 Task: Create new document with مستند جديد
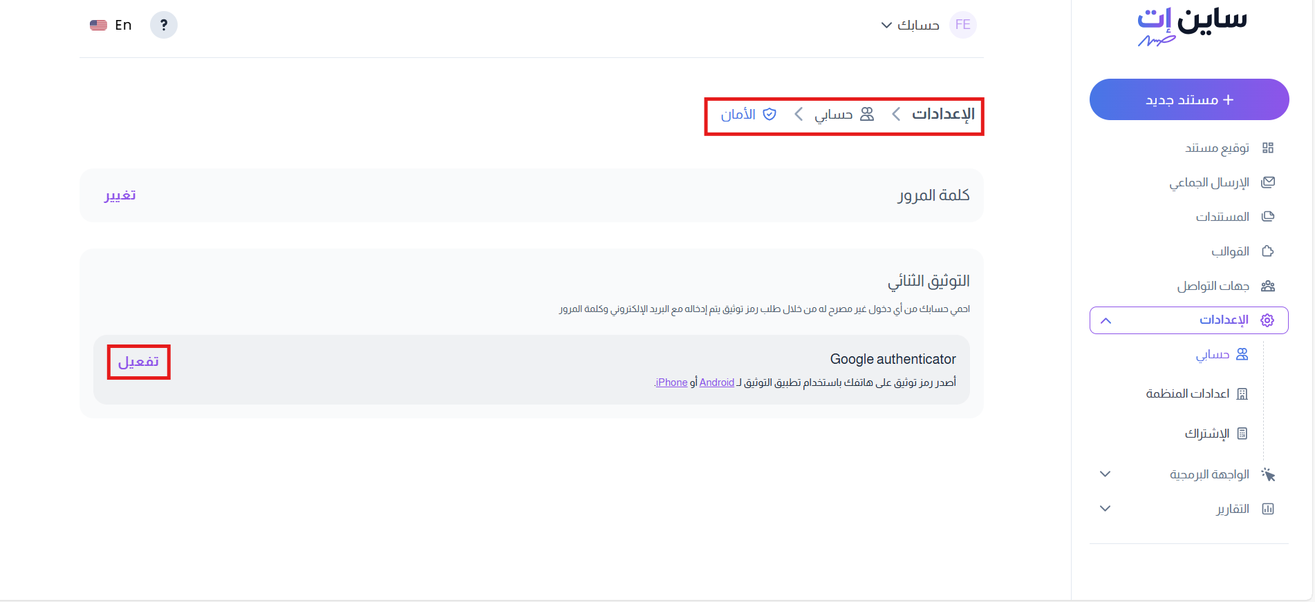point(1189,99)
